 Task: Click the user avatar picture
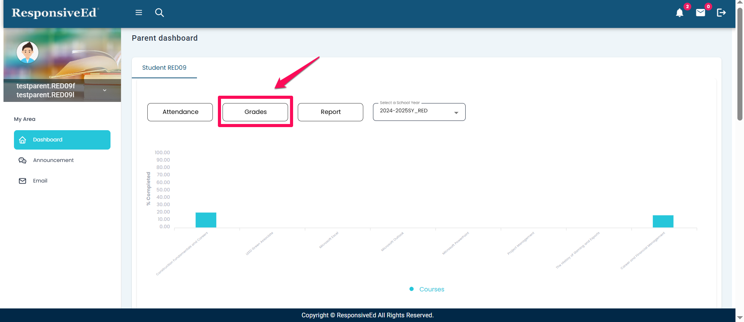point(28,52)
